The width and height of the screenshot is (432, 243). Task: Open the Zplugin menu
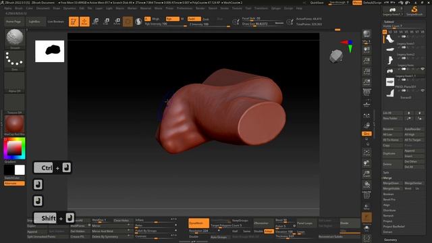tap(276, 8)
